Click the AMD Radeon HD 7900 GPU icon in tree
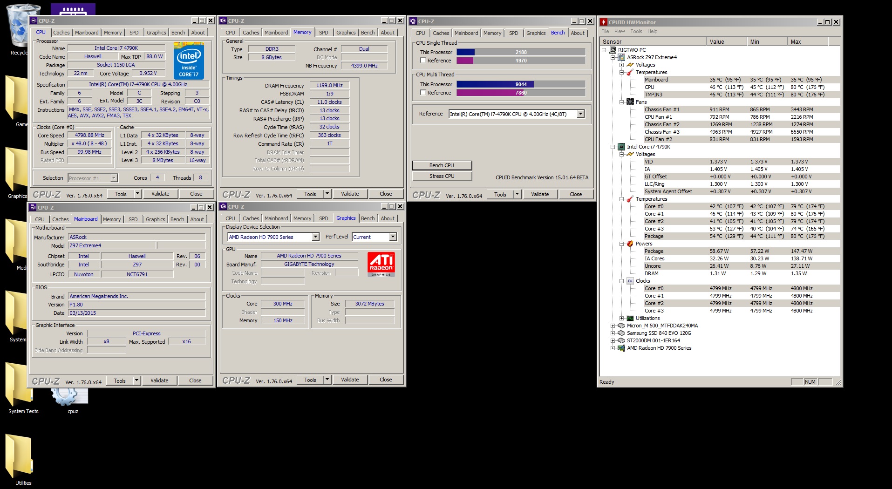 coord(621,348)
